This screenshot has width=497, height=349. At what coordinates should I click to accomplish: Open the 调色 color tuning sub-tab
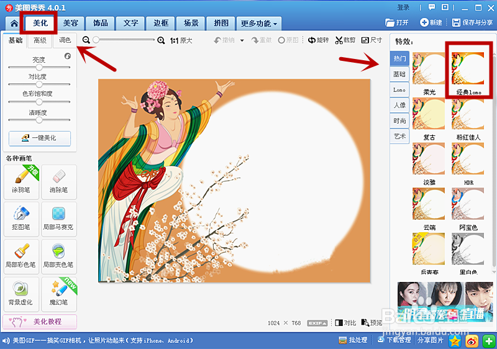click(x=65, y=40)
